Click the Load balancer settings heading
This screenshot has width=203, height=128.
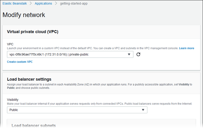pos(29,79)
